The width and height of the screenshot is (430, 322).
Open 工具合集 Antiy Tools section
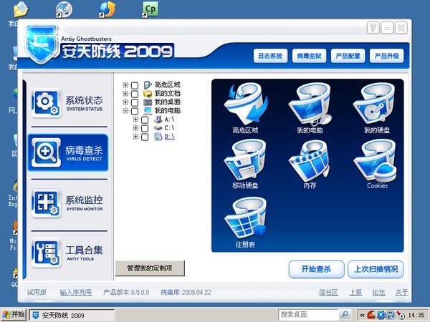(x=69, y=253)
